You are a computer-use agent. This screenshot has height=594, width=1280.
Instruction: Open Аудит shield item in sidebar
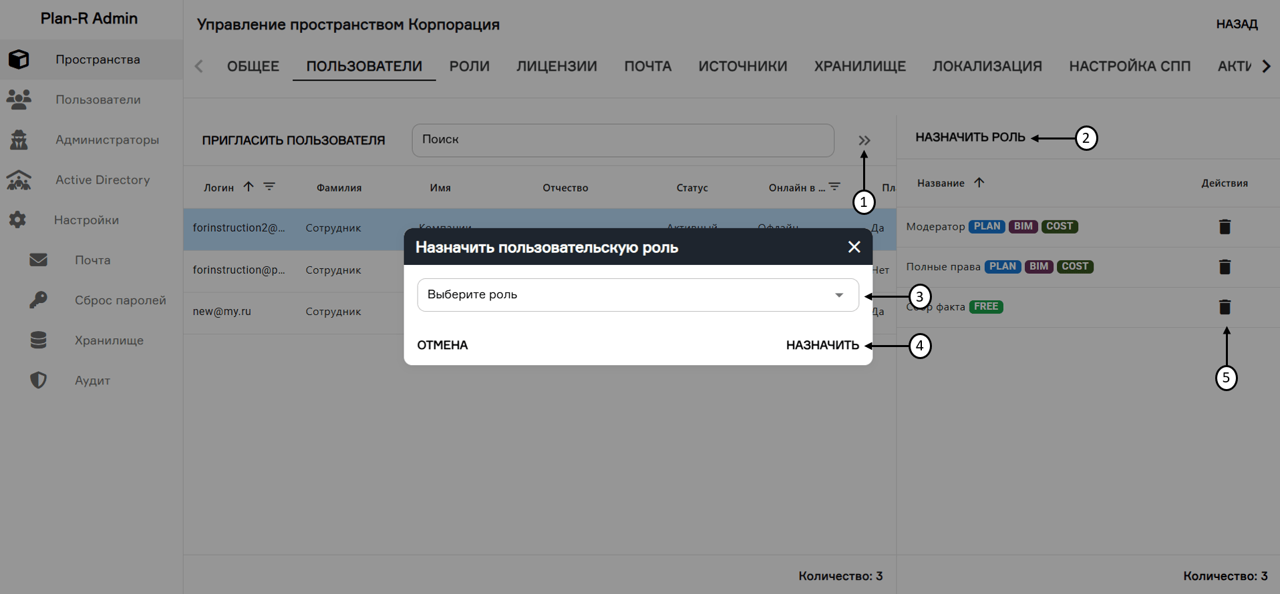coord(92,380)
